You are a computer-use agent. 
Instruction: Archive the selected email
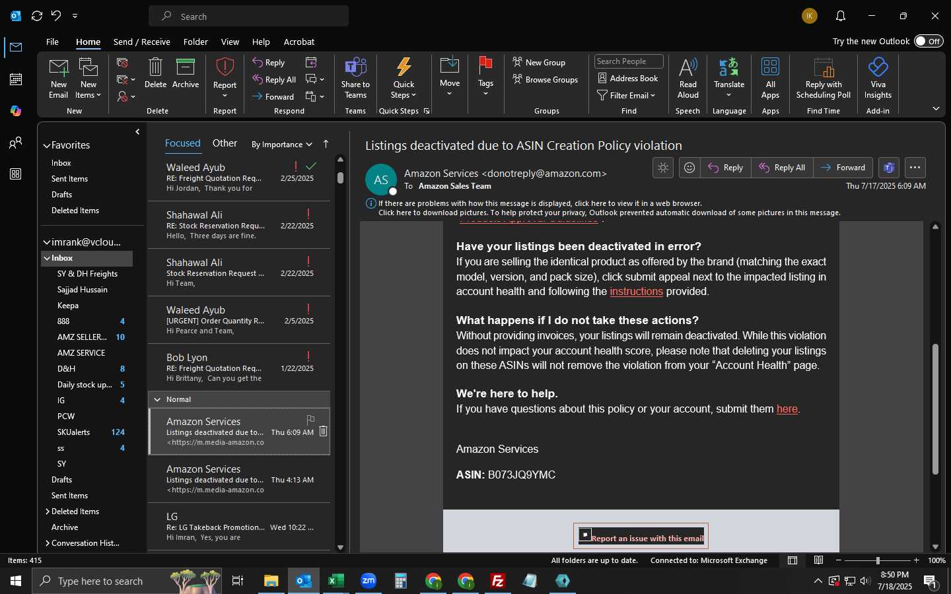point(186,73)
